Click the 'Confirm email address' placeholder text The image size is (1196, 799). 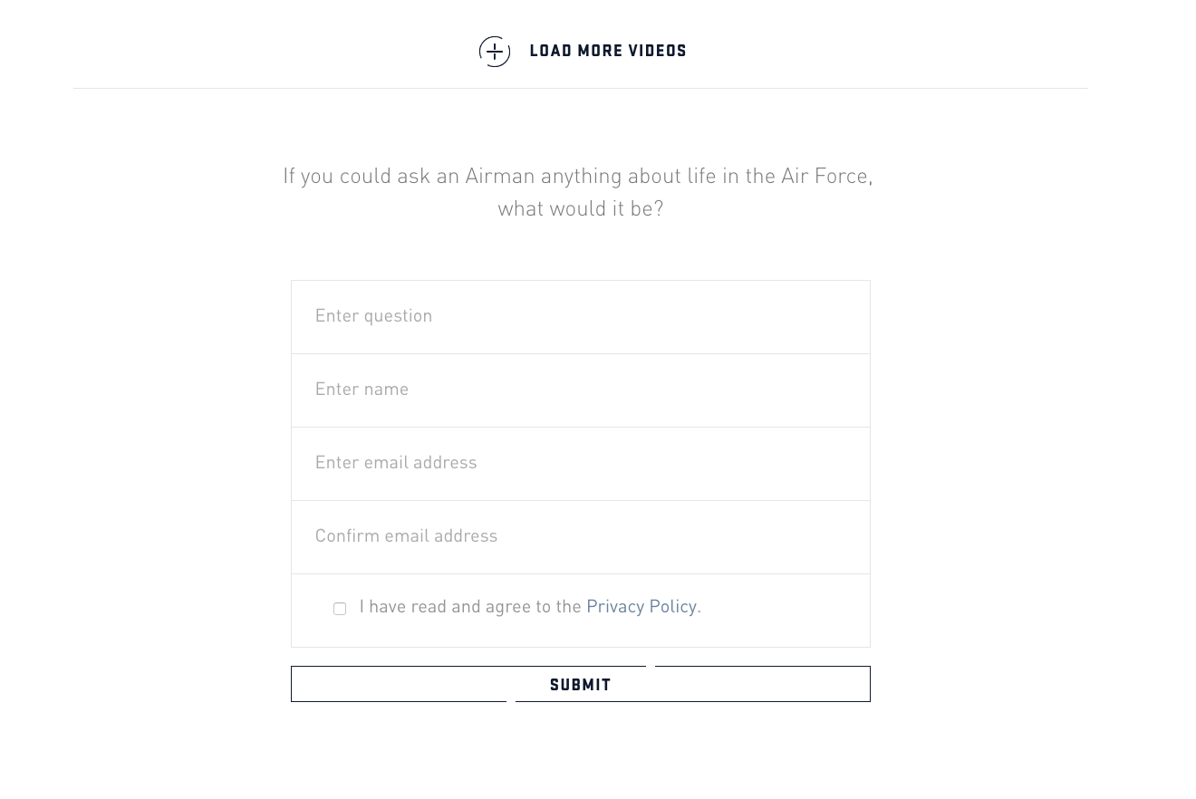pyautogui.click(x=406, y=536)
